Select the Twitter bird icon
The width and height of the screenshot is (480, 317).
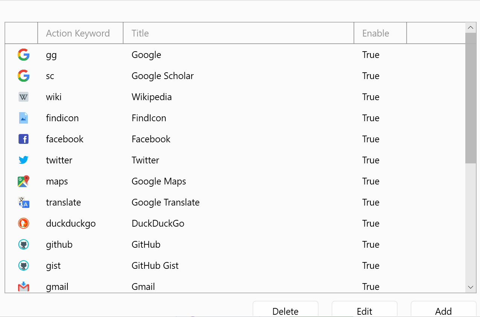click(x=23, y=160)
